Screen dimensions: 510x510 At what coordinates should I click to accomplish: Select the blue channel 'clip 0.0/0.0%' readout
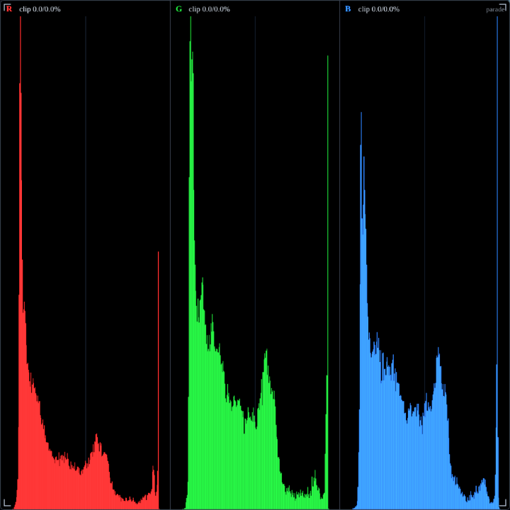[378, 9]
